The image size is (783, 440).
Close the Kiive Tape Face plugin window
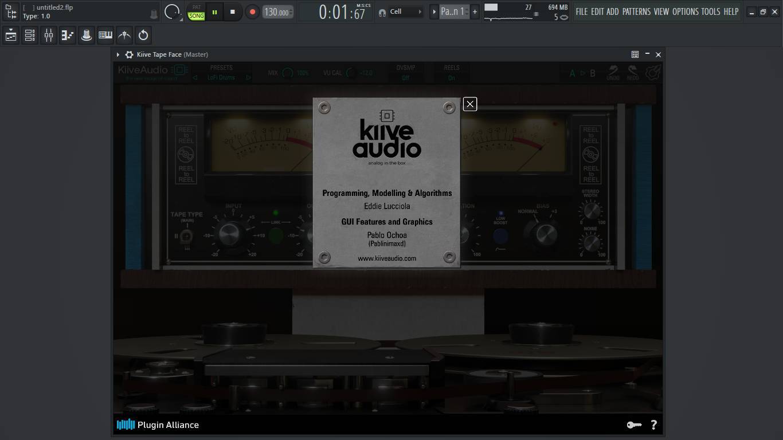tap(658, 54)
